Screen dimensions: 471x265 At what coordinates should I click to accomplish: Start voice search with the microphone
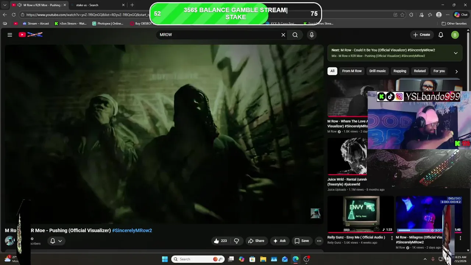point(312,35)
